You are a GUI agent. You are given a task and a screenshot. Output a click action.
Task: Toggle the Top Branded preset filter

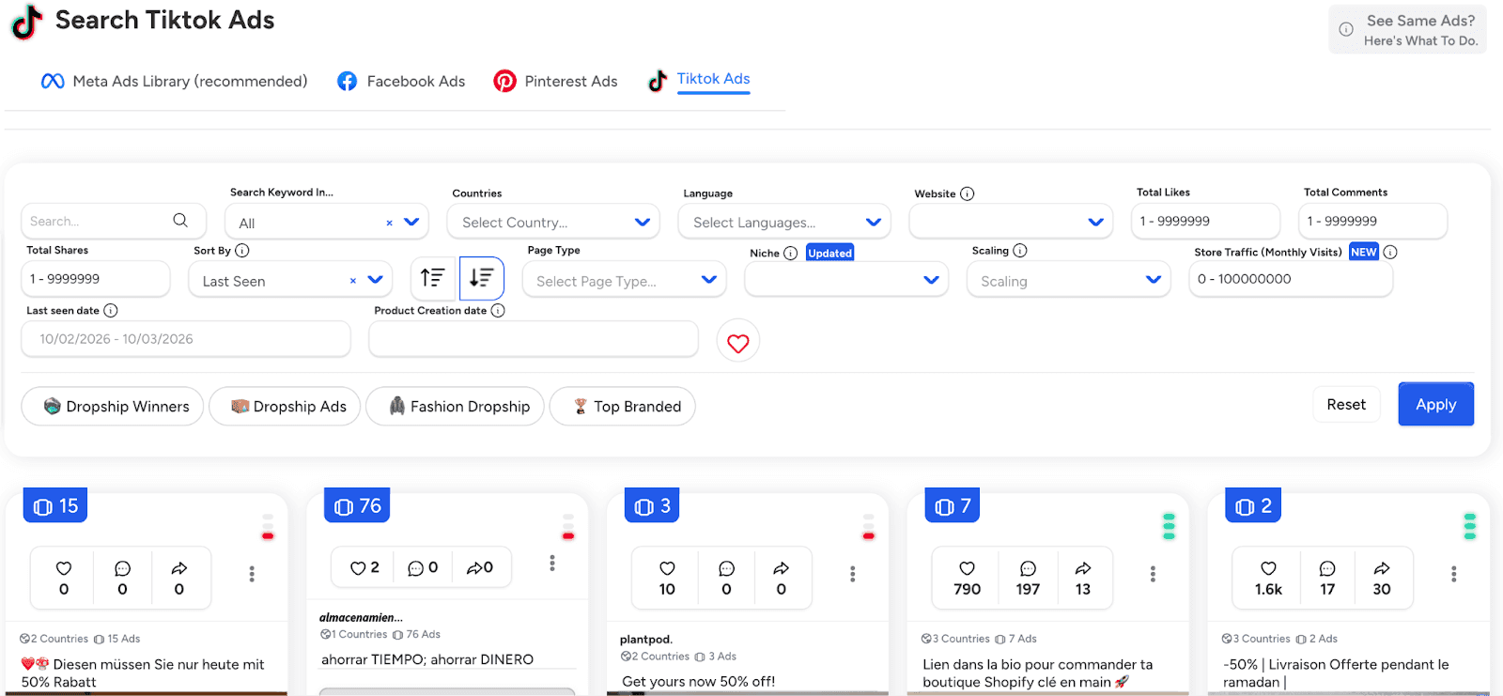click(x=623, y=407)
